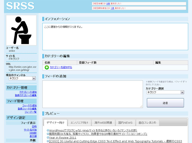The width and height of the screenshot is (192, 143).
Task: Click bullet icon beside Year in Review 2011
Action: (x=48, y=138)
